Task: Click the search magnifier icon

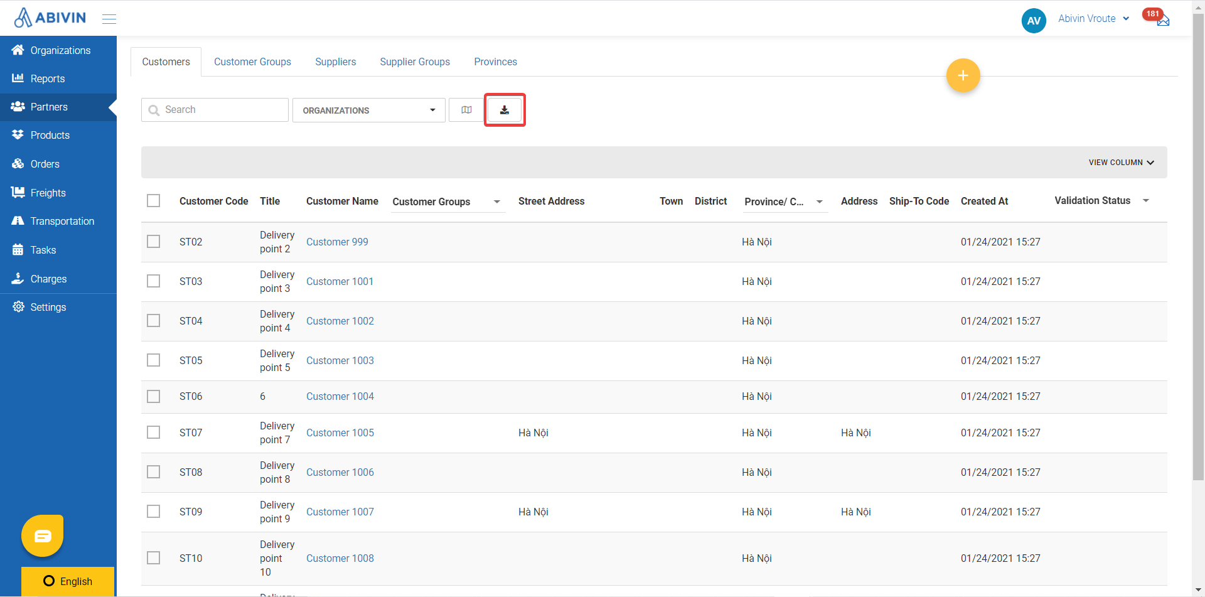Action: tap(154, 110)
